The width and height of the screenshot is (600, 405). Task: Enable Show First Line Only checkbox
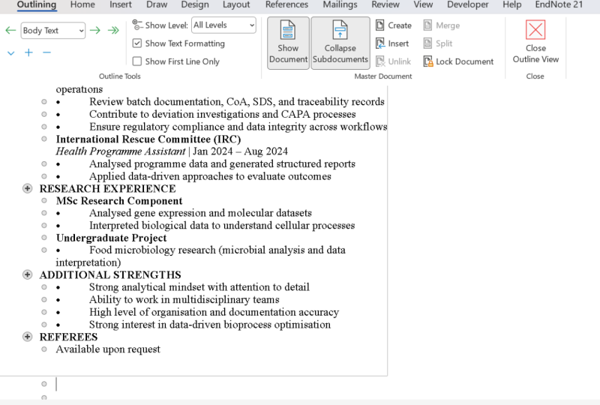tap(137, 61)
